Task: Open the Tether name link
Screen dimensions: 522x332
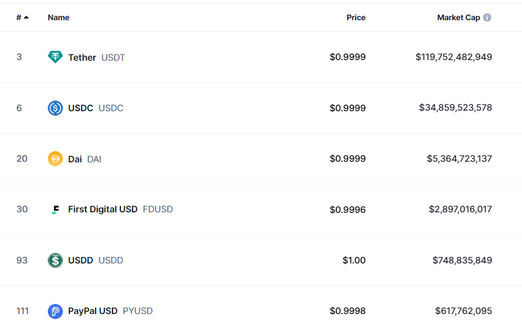Action: [x=82, y=57]
